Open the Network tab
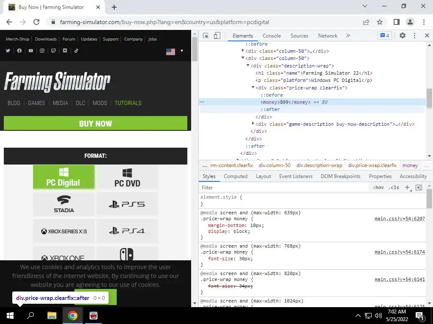Screen dimensions: 433x324 328,36
